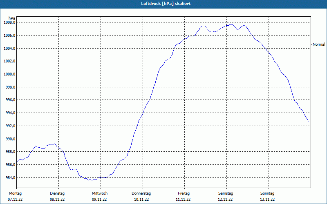327x204 pixels.
Task: Click the 'Dienstag' day label
Action: [57, 193]
